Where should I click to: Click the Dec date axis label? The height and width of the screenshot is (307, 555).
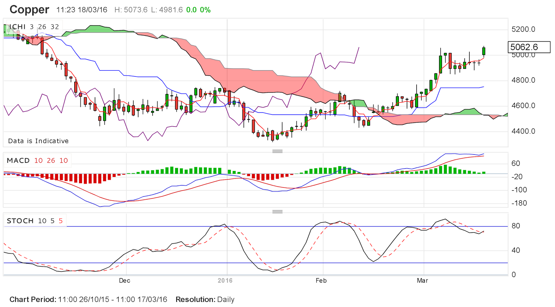click(x=125, y=281)
